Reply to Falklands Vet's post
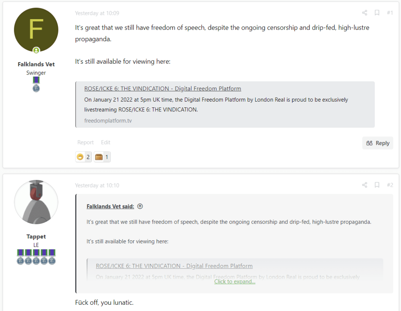This screenshot has height=311, width=401. (378, 143)
